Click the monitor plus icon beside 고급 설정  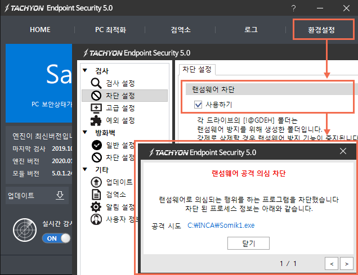coord(96,108)
